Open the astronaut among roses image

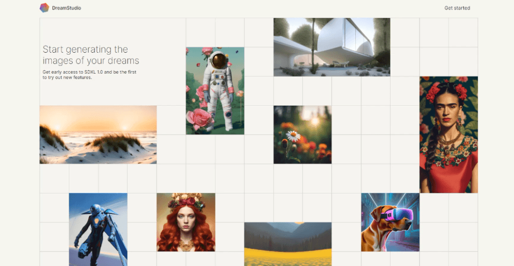point(215,91)
